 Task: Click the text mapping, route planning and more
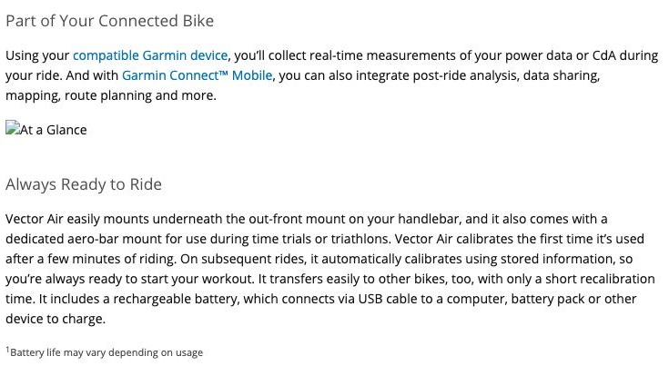click(111, 95)
